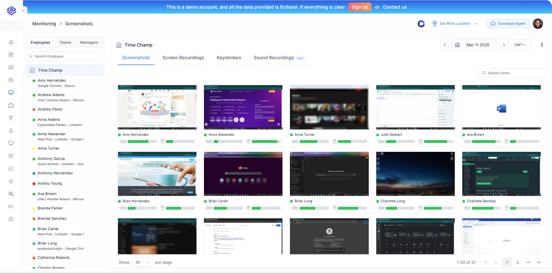Click Amy Hernandez card keyboard activity bar
Image resolution: width=552 pixels, height=273 pixels.
pos(142,142)
